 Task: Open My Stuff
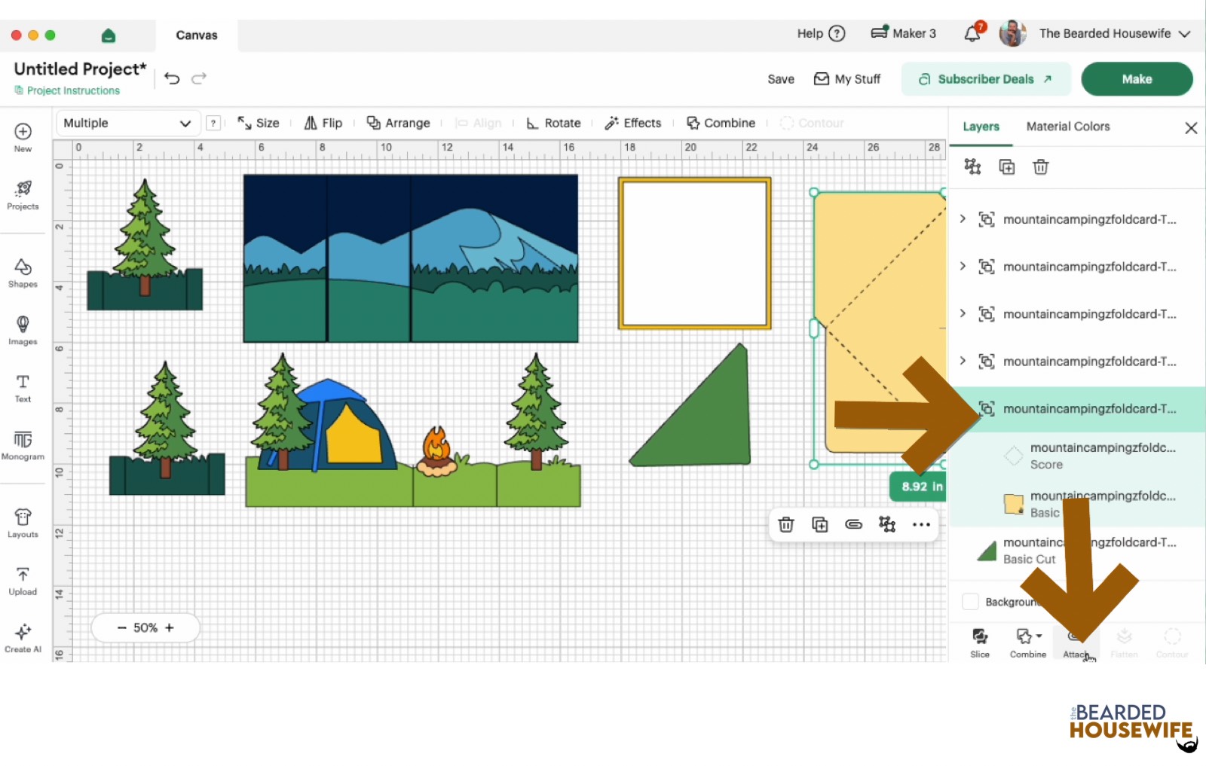[847, 79]
